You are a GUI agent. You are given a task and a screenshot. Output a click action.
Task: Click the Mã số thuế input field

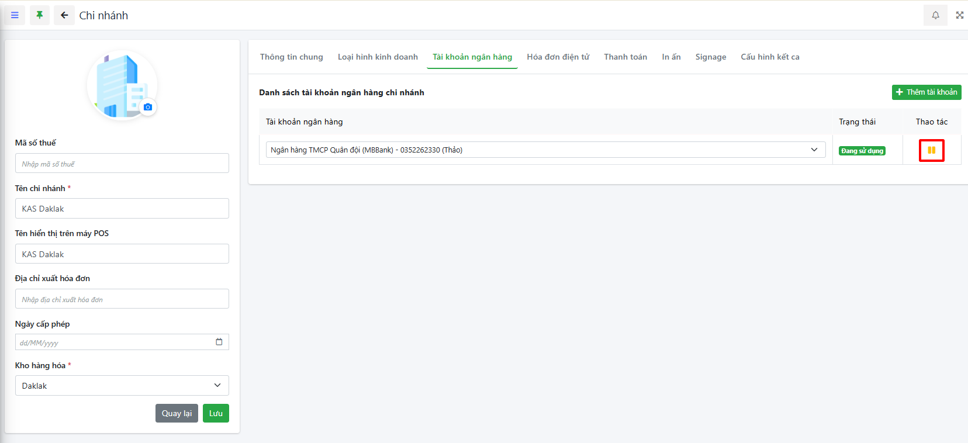pos(122,164)
